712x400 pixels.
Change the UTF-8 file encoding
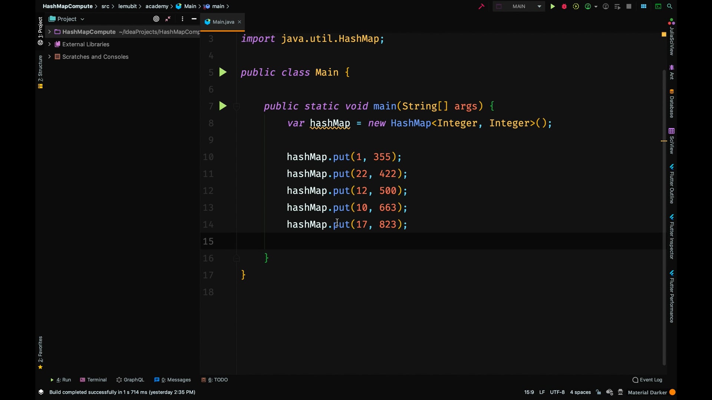pos(557,392)
